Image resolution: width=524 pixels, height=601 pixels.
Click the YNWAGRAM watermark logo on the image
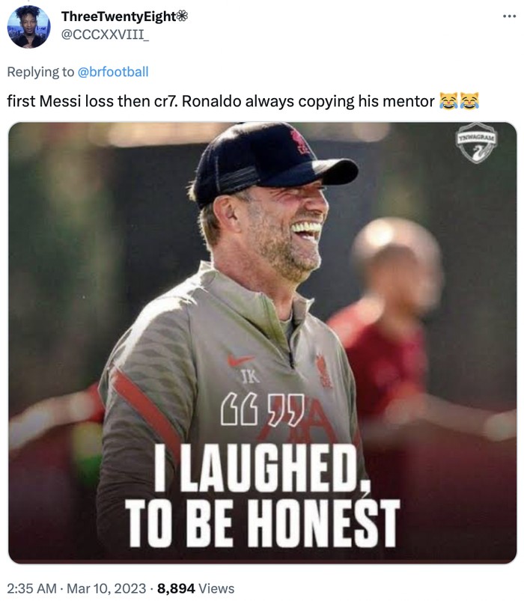point(477,142)
